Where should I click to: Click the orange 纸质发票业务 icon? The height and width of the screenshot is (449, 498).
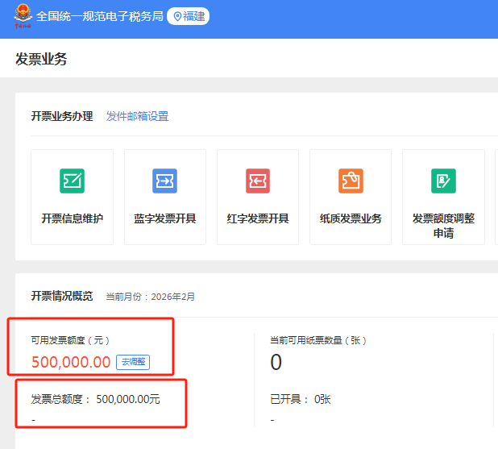click(x=351, y=181)
